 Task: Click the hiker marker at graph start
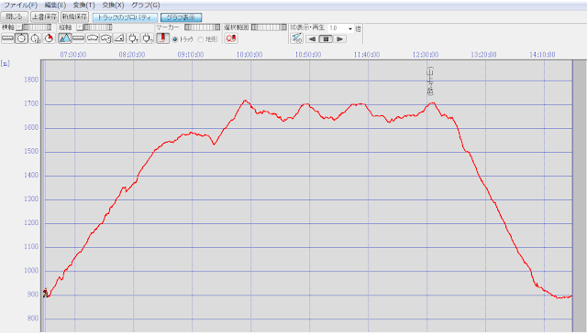(x=45, y=293)
